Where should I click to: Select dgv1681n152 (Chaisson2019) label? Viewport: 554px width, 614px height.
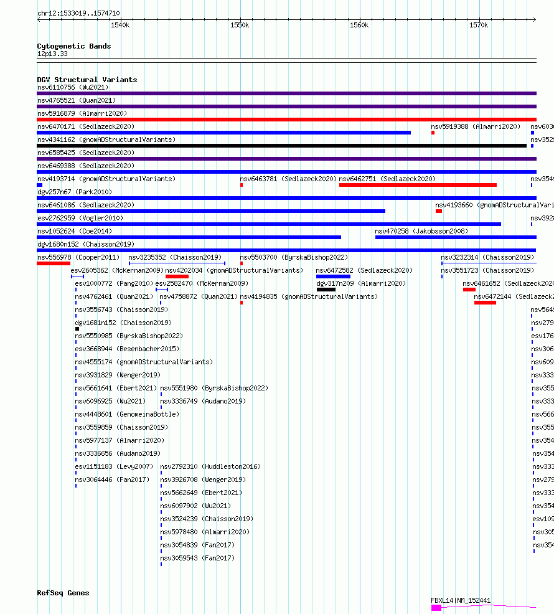(x=123, y=323)
